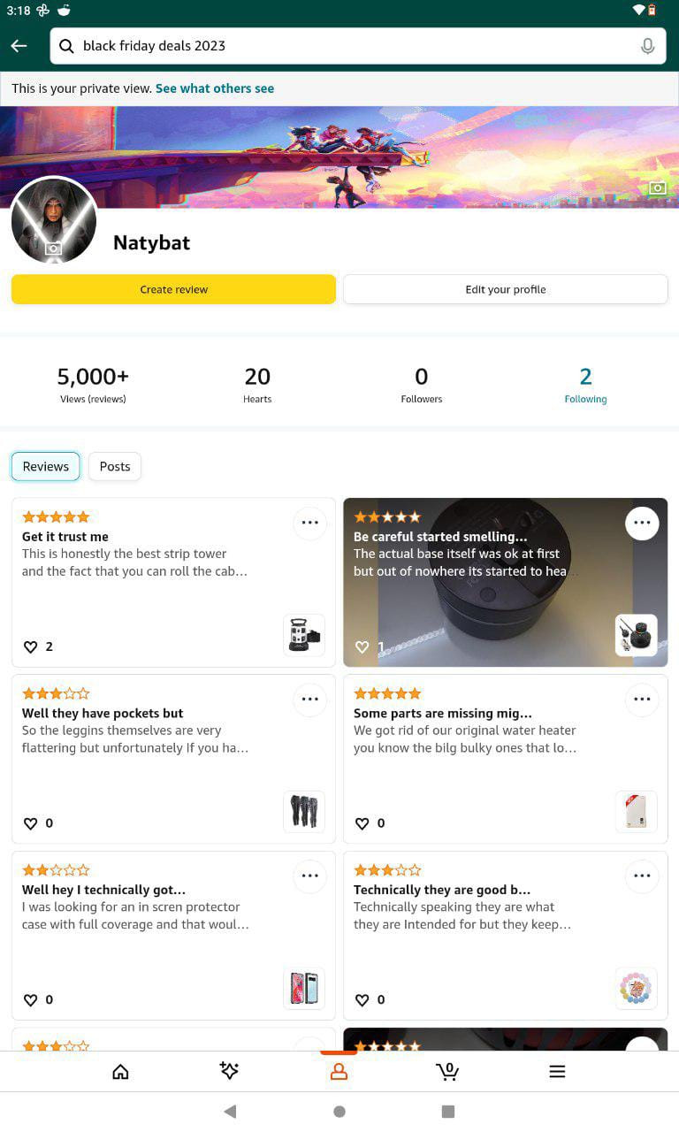Open Home tab in bottom navigation
Image resolution: width=679 pixels, height=1132 pixels.
121,1072
